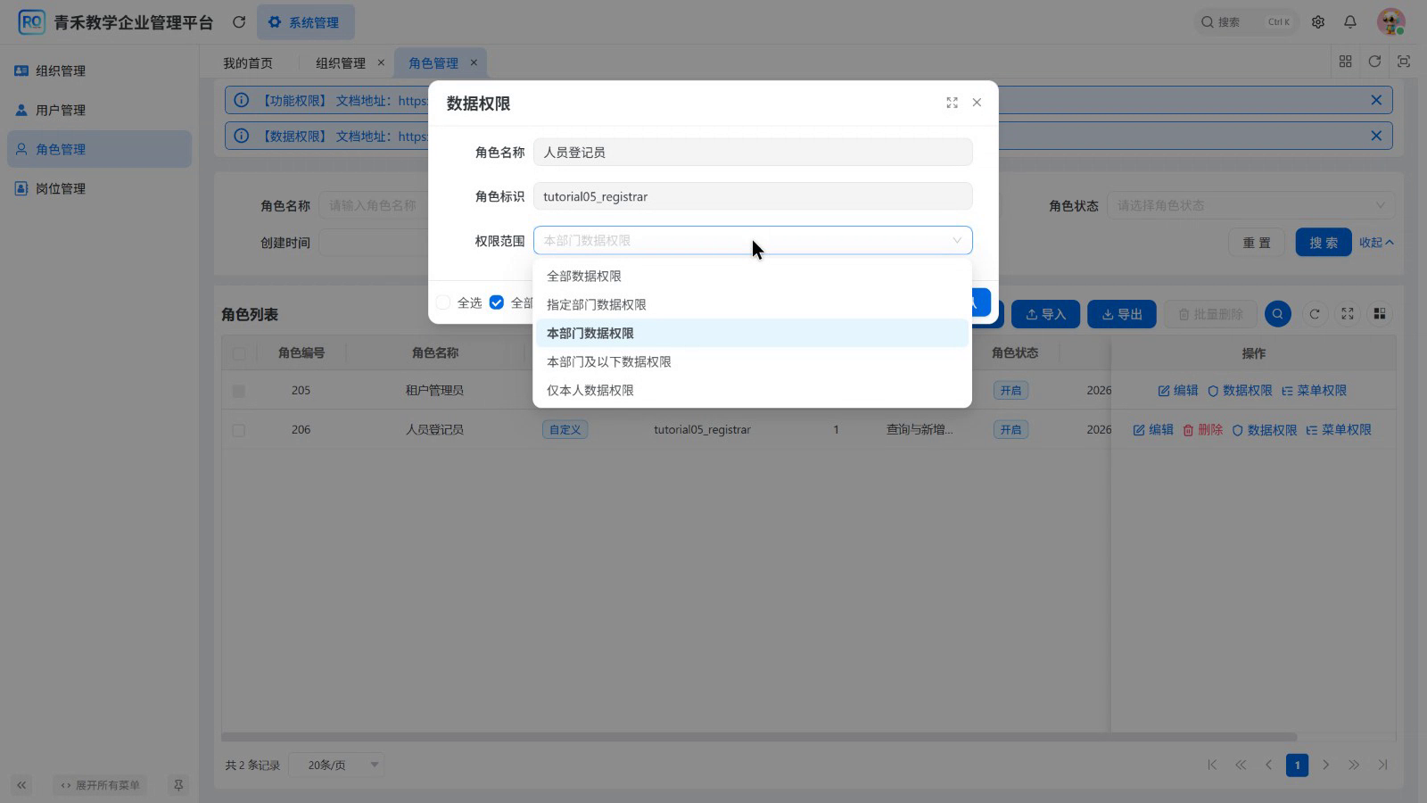
Task: Open the settings gear in the top bar
Action: point(1318,22)
